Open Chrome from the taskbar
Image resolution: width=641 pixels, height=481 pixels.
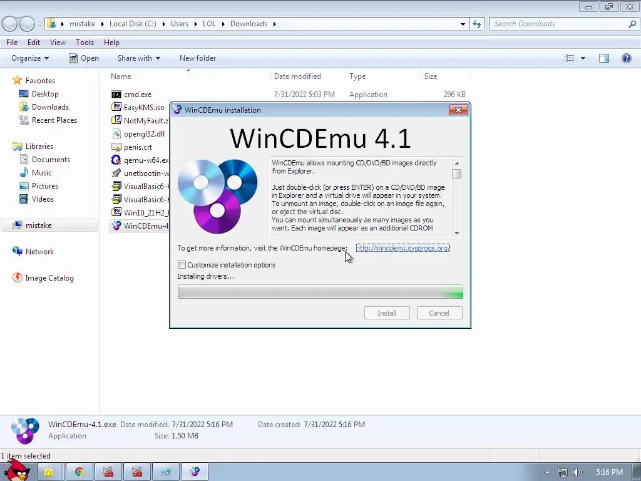tap(79, 472)
